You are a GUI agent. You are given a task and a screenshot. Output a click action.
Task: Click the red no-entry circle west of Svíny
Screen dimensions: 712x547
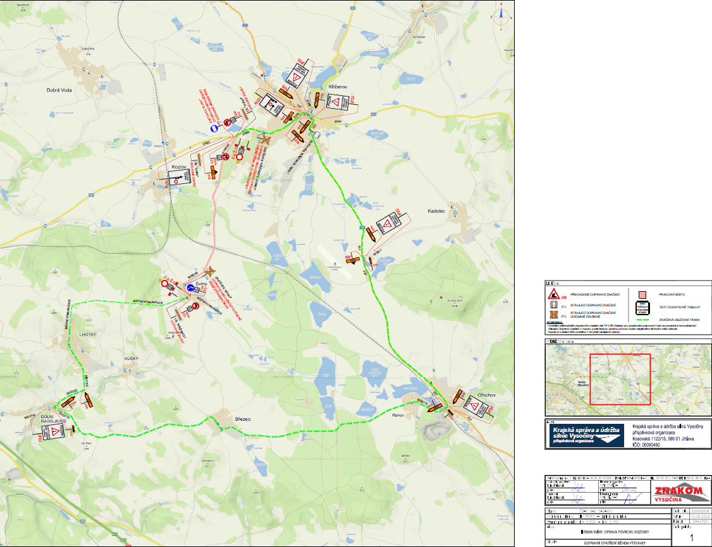point(166,285)
